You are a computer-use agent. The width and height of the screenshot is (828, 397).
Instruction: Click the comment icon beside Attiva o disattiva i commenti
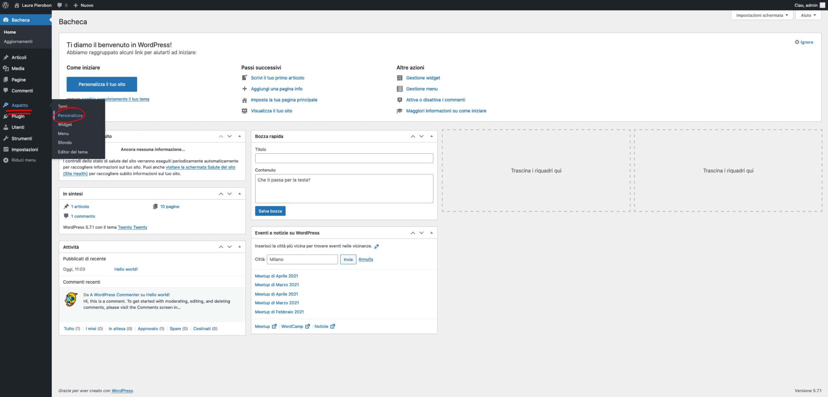pyautogui.click(x=400, y=100)
